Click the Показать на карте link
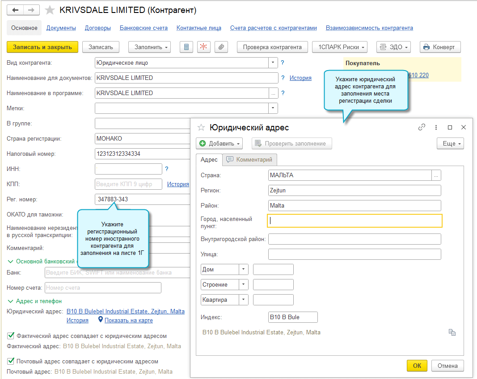The width and height of the screenshot is (477, 379). [x=129, y=320]
